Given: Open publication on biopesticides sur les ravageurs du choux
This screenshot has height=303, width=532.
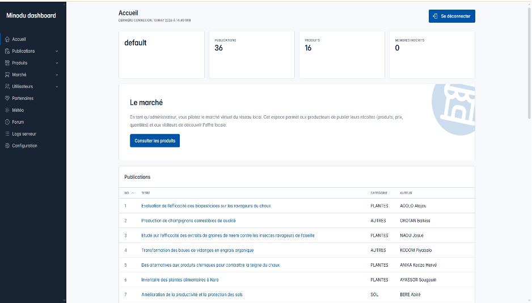Looking at the screenshot, I should (206, 206).
